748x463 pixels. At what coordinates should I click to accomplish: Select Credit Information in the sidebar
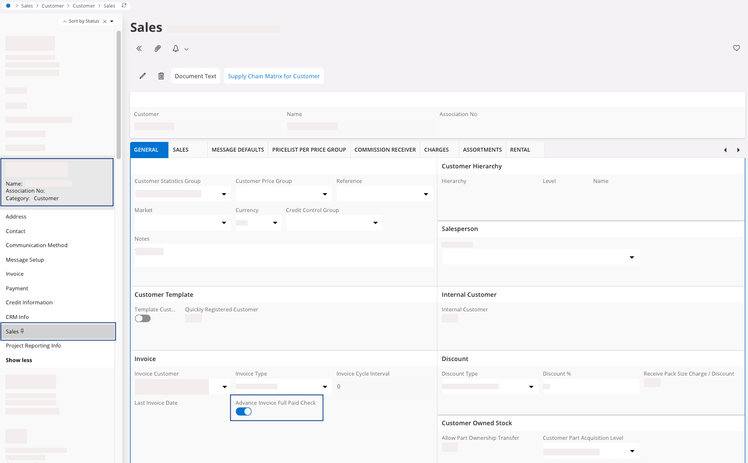point(29,303)
